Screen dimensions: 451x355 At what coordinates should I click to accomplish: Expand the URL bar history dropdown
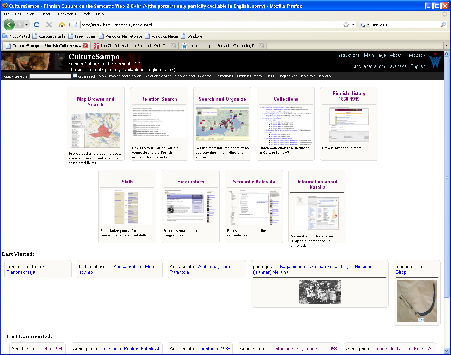pos(353,25)
